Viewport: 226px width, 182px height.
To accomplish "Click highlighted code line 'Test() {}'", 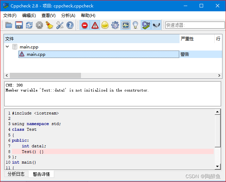I will [x=33, y=152].
